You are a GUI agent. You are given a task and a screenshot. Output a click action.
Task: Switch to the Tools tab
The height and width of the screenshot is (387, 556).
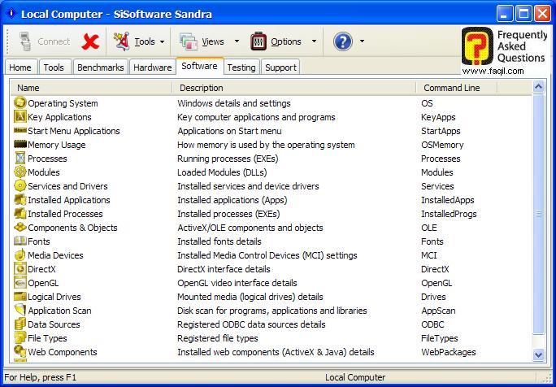click(54, 67)
